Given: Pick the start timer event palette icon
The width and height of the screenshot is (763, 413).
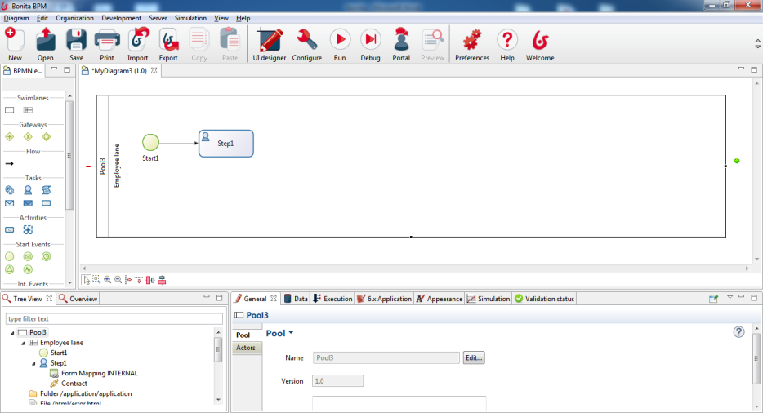Looking at the screenshot, I should coord(47,256).
